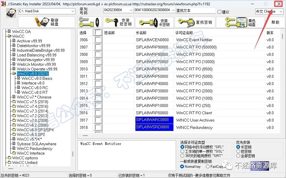Screen dimensions: 286x178
Task: Select the 全部密钥 priority radio button
Action: [x=238, y=156]
